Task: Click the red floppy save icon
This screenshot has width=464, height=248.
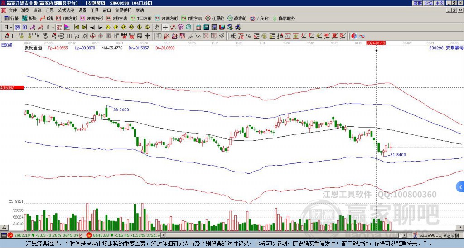Action: (222, 28)
